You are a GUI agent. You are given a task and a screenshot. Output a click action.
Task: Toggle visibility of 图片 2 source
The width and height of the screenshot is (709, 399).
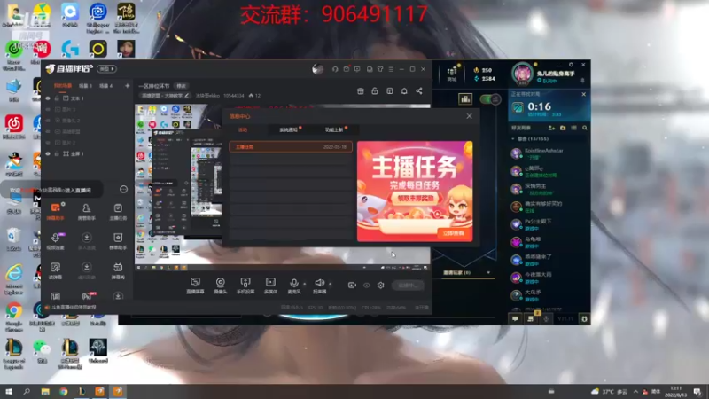click(x=48, y=143)
